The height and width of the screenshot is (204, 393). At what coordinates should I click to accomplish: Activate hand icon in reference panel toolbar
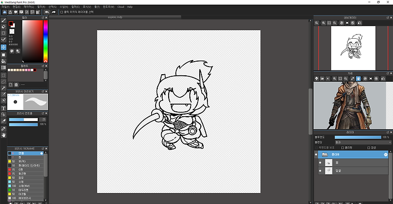click(x=358, y=79)
